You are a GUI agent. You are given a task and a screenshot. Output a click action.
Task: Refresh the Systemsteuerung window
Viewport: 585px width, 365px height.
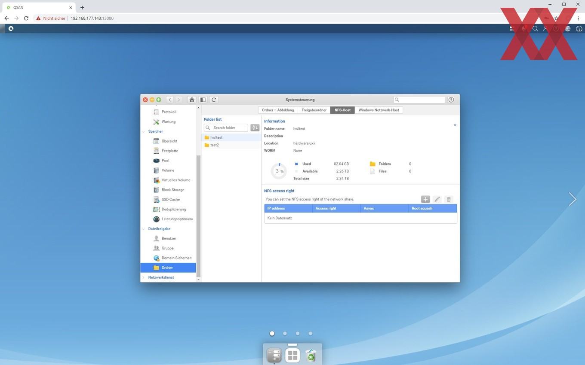[214, 100]
